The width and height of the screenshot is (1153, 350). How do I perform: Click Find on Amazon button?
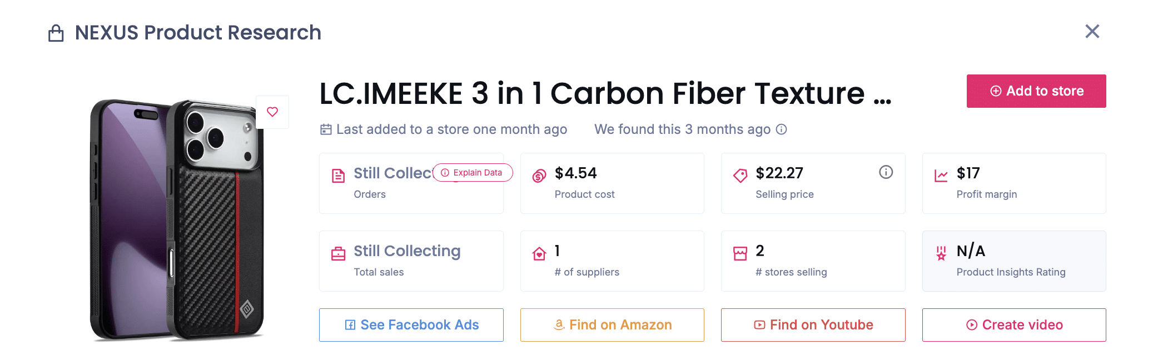tap(612, 325)
